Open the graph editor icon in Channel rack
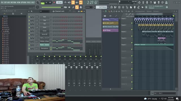Screen dimensions: 181x101 point(79,11)
